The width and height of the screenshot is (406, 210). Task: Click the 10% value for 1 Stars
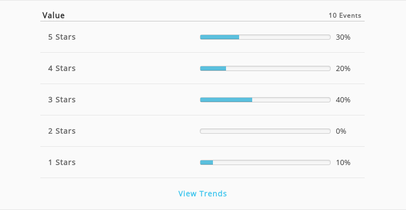(343, 162)
